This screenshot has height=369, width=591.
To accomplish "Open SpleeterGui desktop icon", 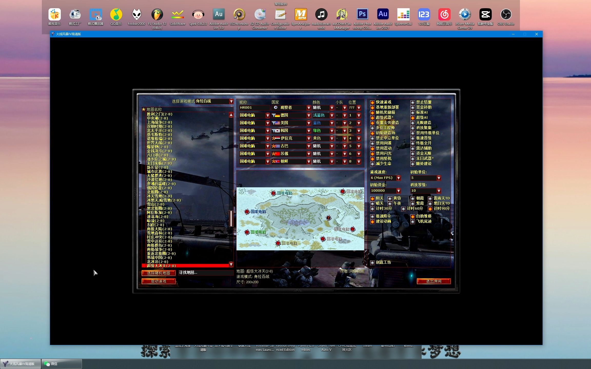I will pyautogui.click(x=403, y=17).
